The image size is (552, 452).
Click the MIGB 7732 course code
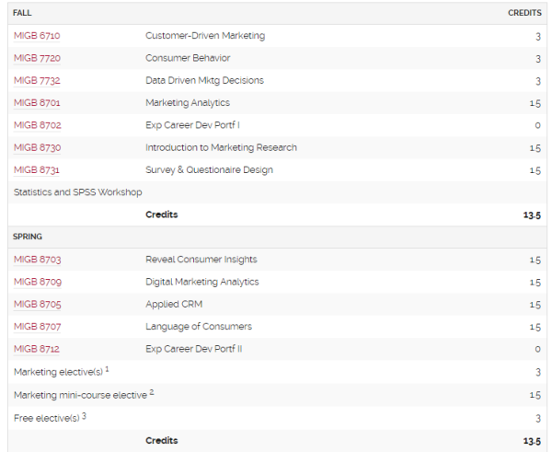click(37, 80)
